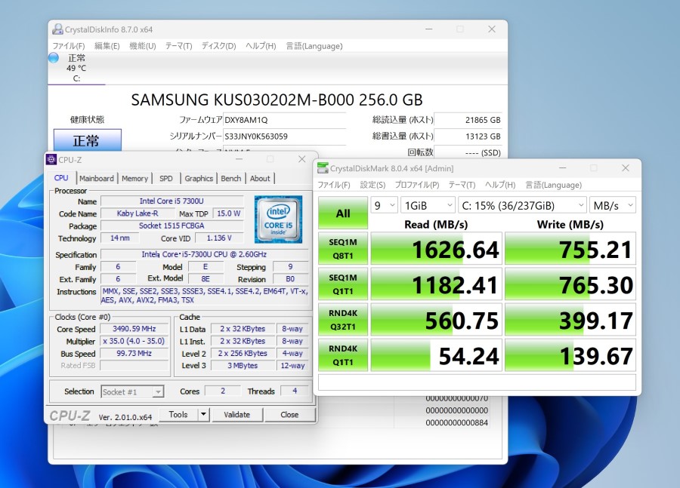
Task: Minimize the CPU-Z window
Action: 239,159
